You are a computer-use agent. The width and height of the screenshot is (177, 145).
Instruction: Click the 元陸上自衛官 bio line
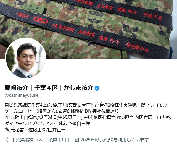point(91,117)
